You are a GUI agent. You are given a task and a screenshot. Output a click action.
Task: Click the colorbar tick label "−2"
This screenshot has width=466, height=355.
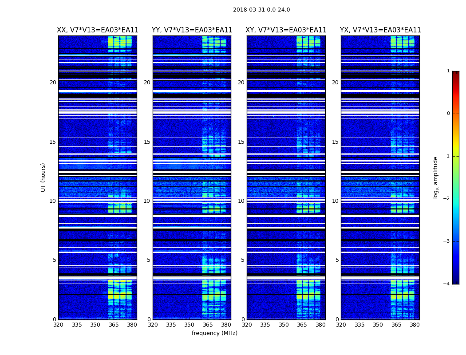click(447, 199)
